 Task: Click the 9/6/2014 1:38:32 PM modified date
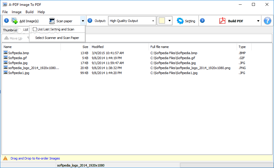click(x=107, y=68)
